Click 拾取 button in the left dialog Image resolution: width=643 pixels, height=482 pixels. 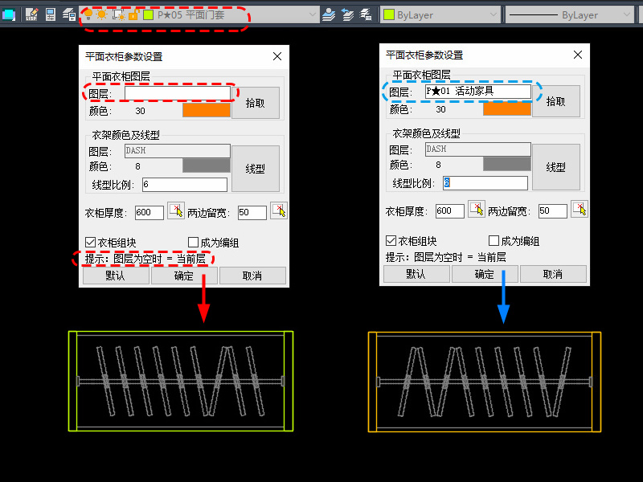pos(256,103)
